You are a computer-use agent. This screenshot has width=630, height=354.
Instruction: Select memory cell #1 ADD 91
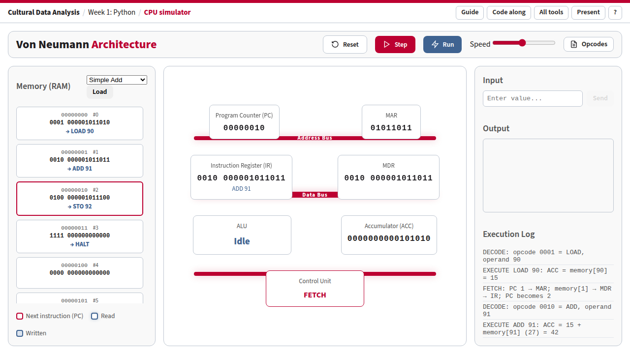pos(80,161)
